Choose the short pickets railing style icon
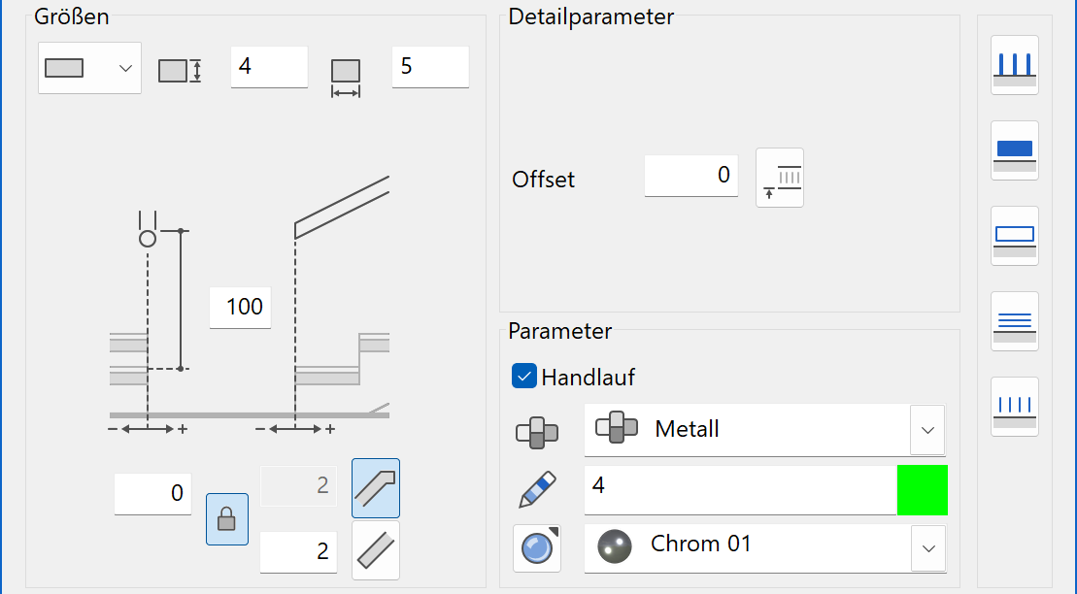This screenshot has height=594, width=1077. click(x=1014, y=407)
